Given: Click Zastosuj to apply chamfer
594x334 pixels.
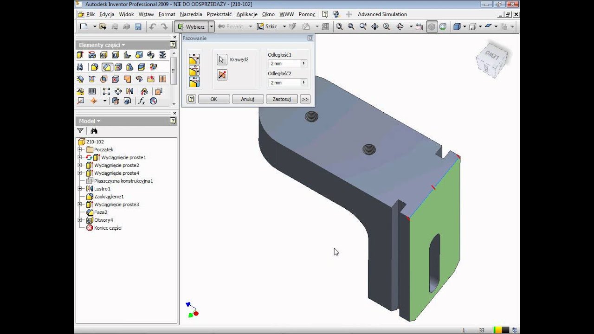Looking at the screenshot, I should tap(282, 99).
